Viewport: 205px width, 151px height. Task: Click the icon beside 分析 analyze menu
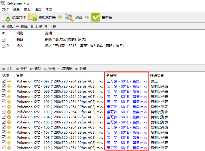tap(76, 69)
